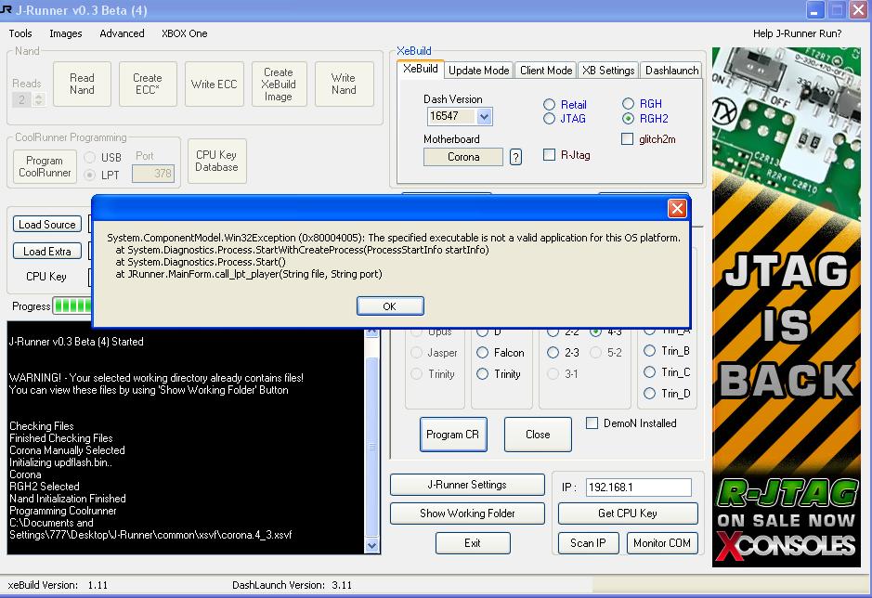Image resolution: width=872 pixels, height=598 pixels.
Task: Select the JTAG radio button
Action: coord(549,119)
